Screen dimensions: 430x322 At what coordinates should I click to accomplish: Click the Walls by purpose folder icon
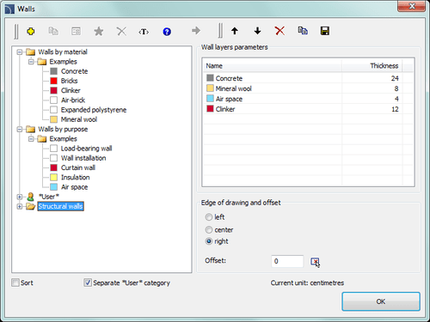[x=31, y=129]
